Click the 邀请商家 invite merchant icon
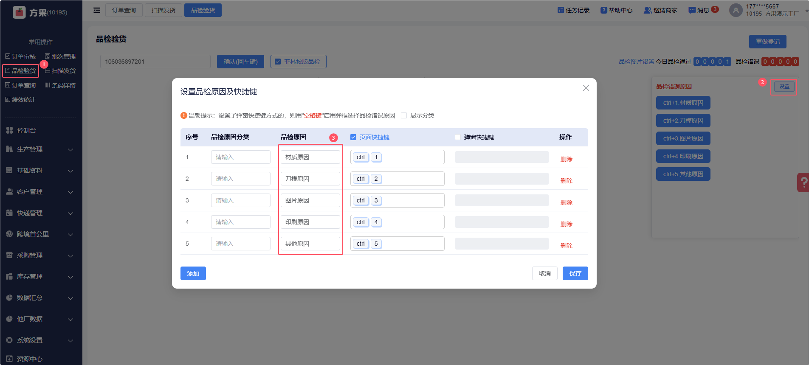 click(x=647, y=10)
